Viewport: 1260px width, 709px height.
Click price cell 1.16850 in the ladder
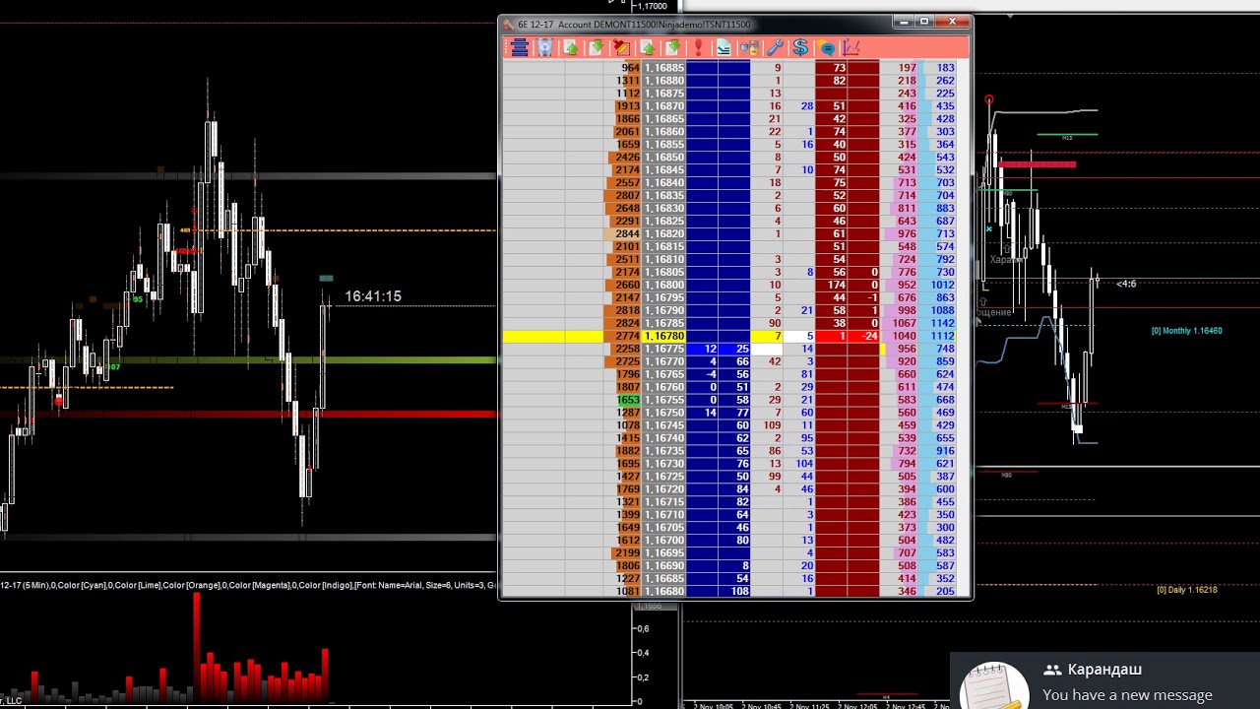coord(664,158)
